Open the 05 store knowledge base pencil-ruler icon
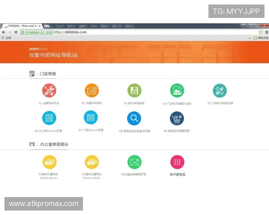The image size is (269, 215). coord(220,90)
